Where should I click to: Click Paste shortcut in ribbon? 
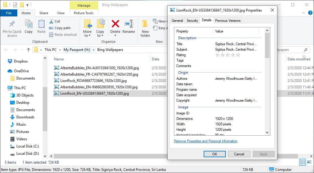coord(63,35)
